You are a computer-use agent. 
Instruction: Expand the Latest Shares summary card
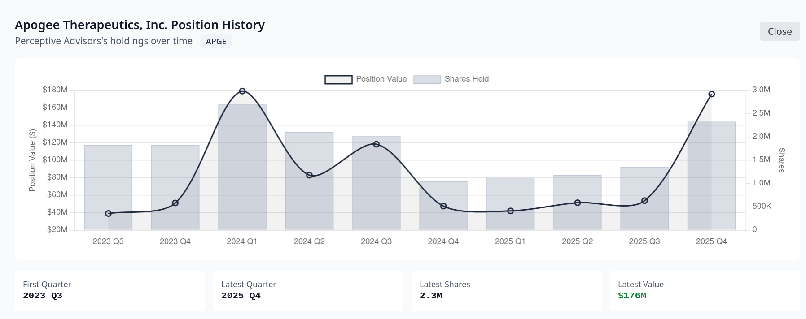[506, 290]
